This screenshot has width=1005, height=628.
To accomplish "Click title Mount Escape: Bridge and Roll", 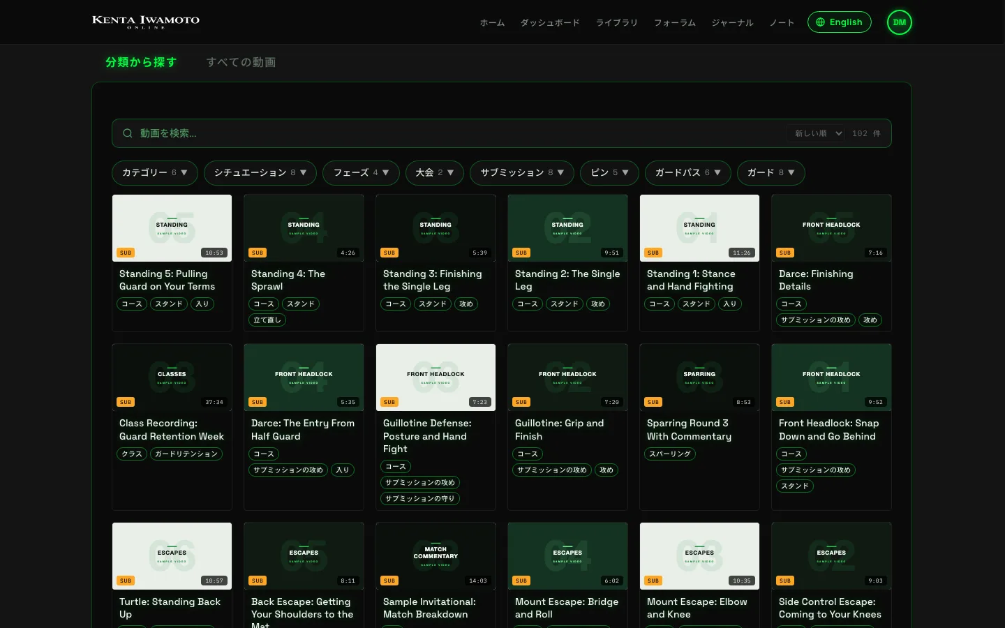I will [x=567, y=608].
